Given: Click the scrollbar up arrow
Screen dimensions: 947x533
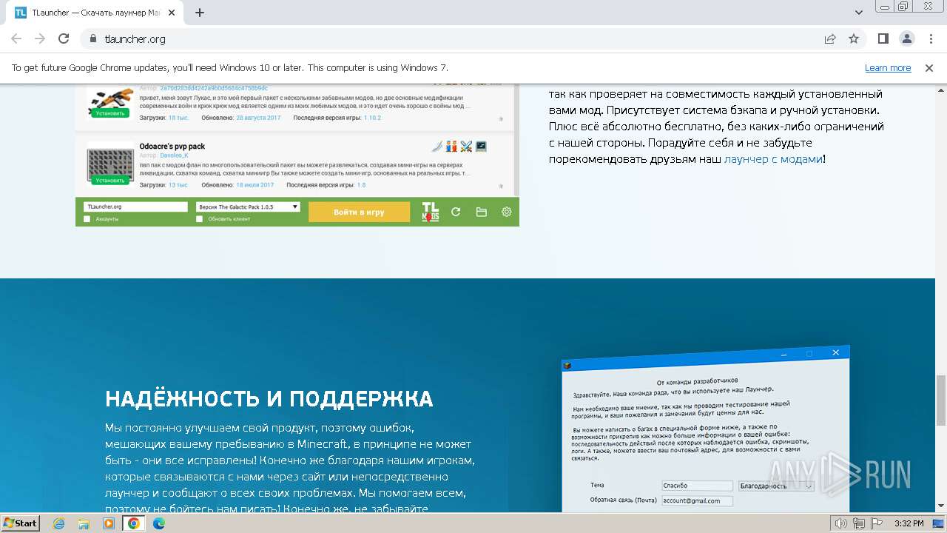Looking at the screenshot, I should click(x=940, y=90).
